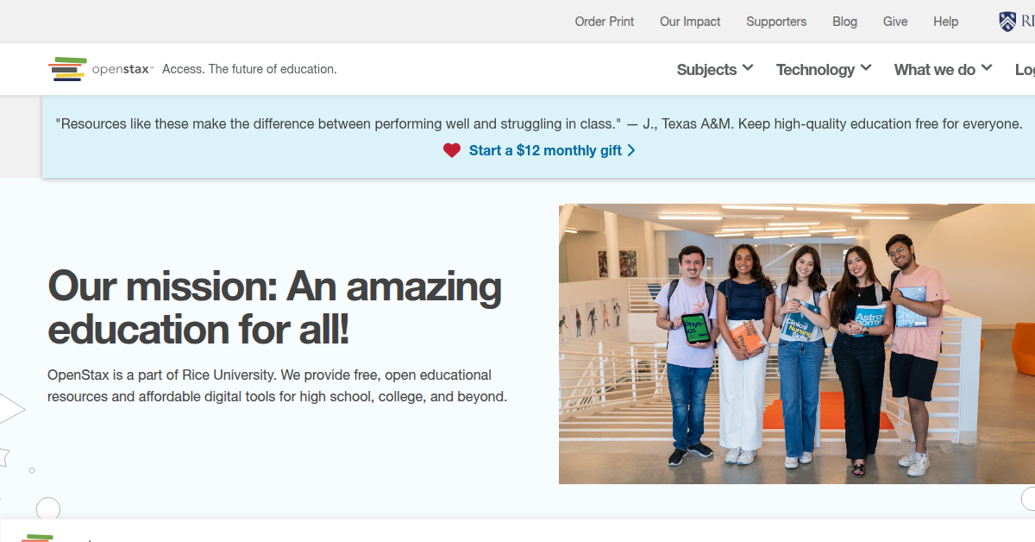This screenshot has width=1035, height=542.
Task: Open the Subjects dropdown menu
Action: pos(714,70)
